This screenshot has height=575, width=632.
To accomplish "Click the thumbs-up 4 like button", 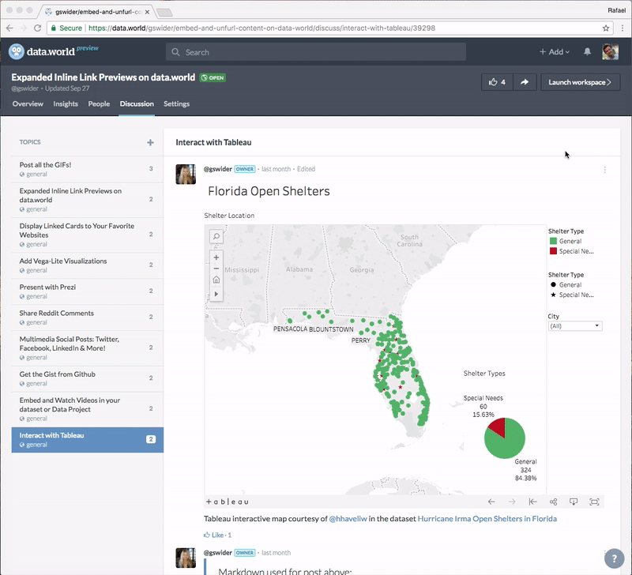I will pos(497,82).
